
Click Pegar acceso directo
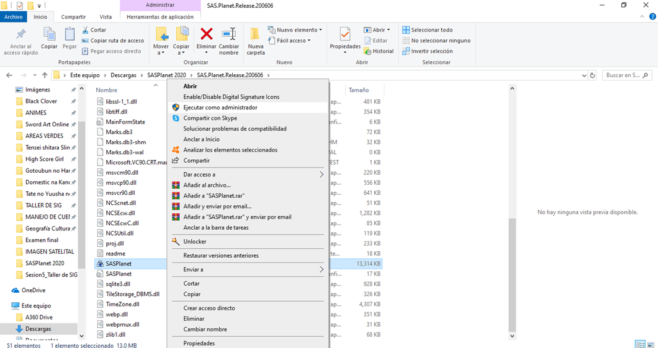pyautogui.click(x=111, y=51)
